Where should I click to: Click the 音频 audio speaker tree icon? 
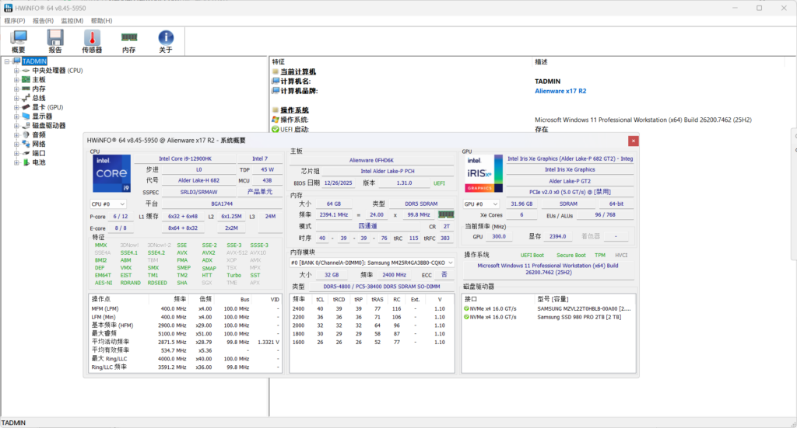pos(26,134)
